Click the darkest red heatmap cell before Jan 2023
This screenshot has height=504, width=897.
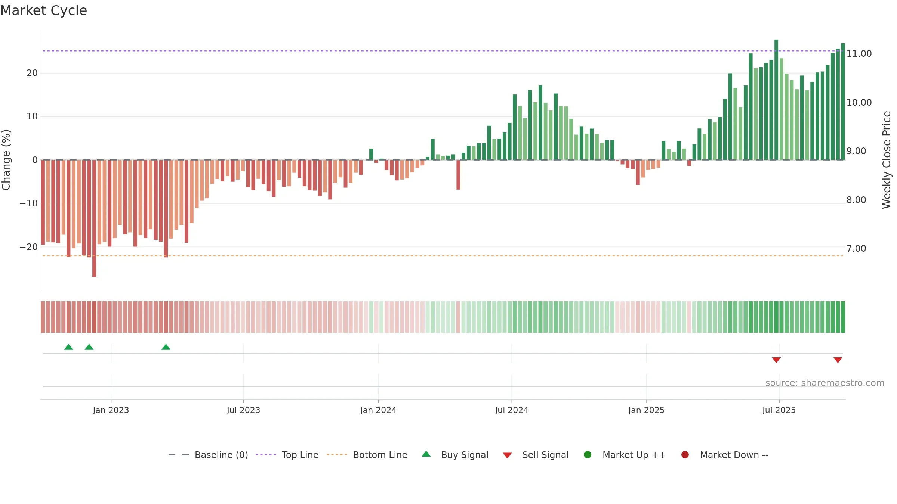(x=94, y=317)
